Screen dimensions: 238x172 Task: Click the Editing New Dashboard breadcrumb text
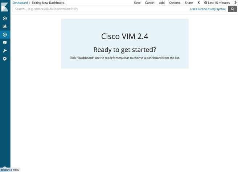pos(48,3)
